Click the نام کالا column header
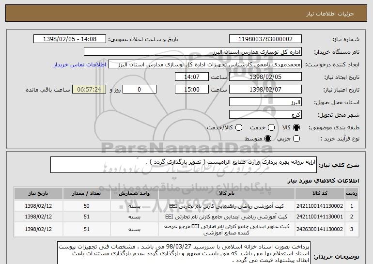The image size is (373, 264). coord(227,194)
